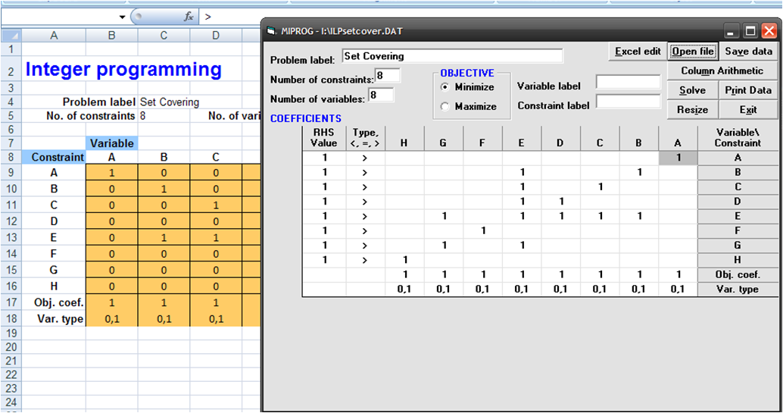Click the MIPROG column header E
Viewport: 783px width, 413px height.
(x=521, y=143)
